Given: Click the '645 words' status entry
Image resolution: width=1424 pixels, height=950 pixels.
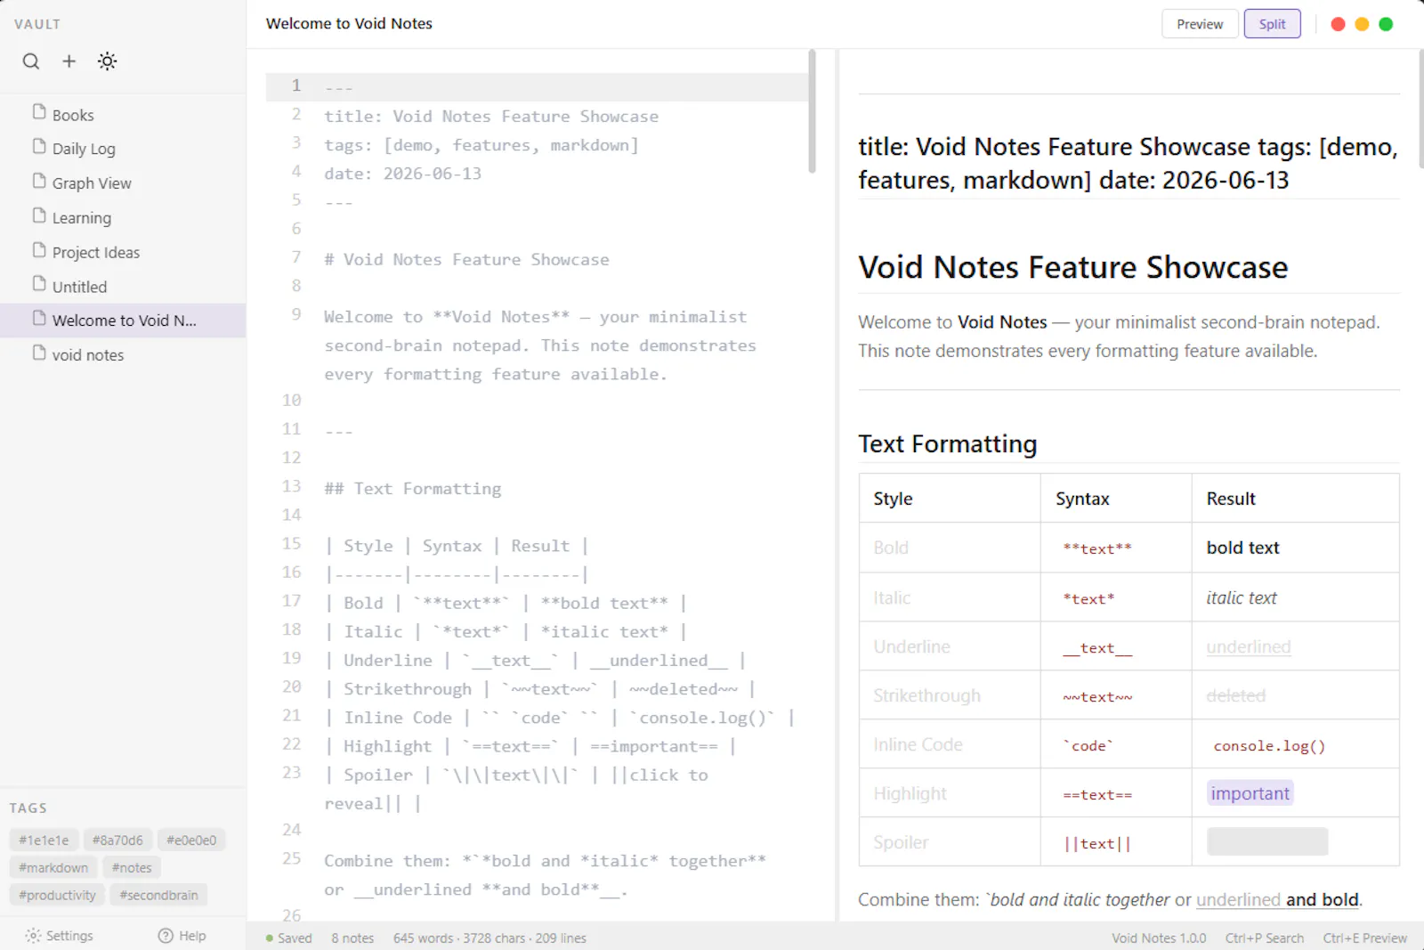Looking at the screenshot, I should pyautogui.click(x=422, y=938).
